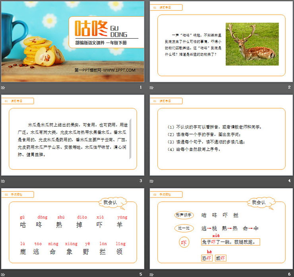Click the section tag header on slide 6

[x=166, y=195]
